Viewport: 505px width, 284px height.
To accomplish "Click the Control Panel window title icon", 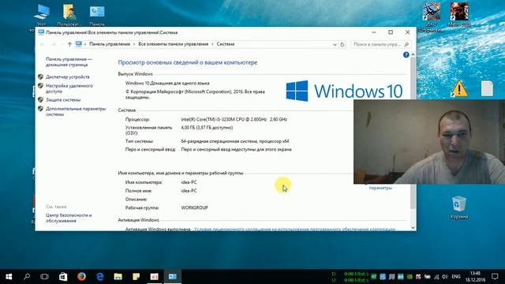I will pyautogui.click(x=41, y=32).
